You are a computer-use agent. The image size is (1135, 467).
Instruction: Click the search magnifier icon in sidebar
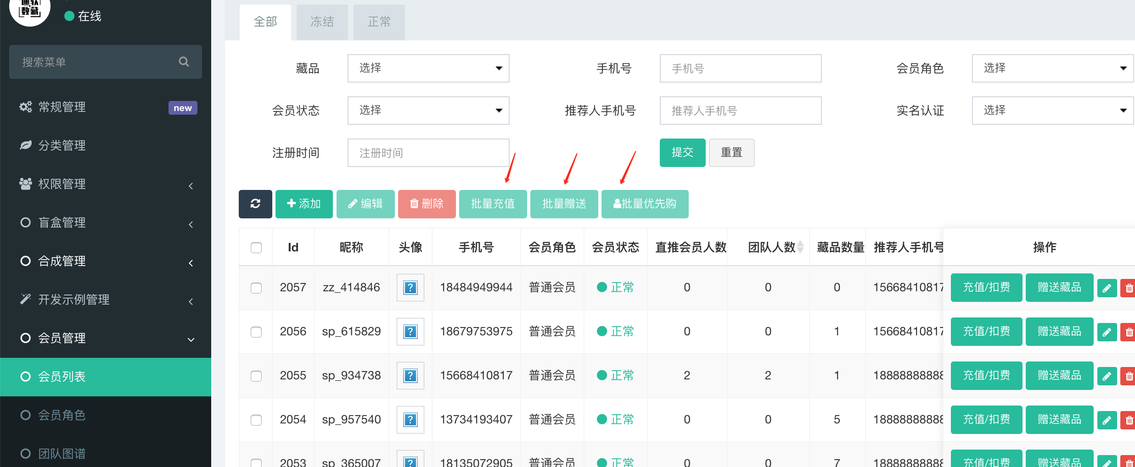[184, 61]
